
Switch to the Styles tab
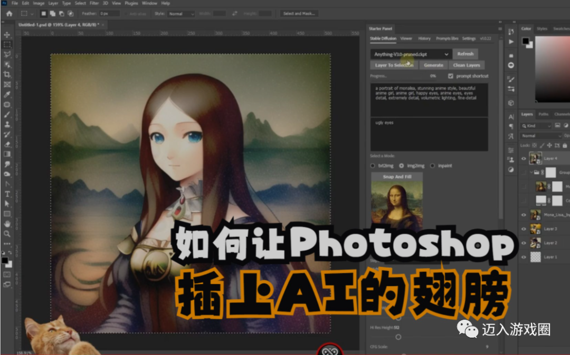[541, 28]
